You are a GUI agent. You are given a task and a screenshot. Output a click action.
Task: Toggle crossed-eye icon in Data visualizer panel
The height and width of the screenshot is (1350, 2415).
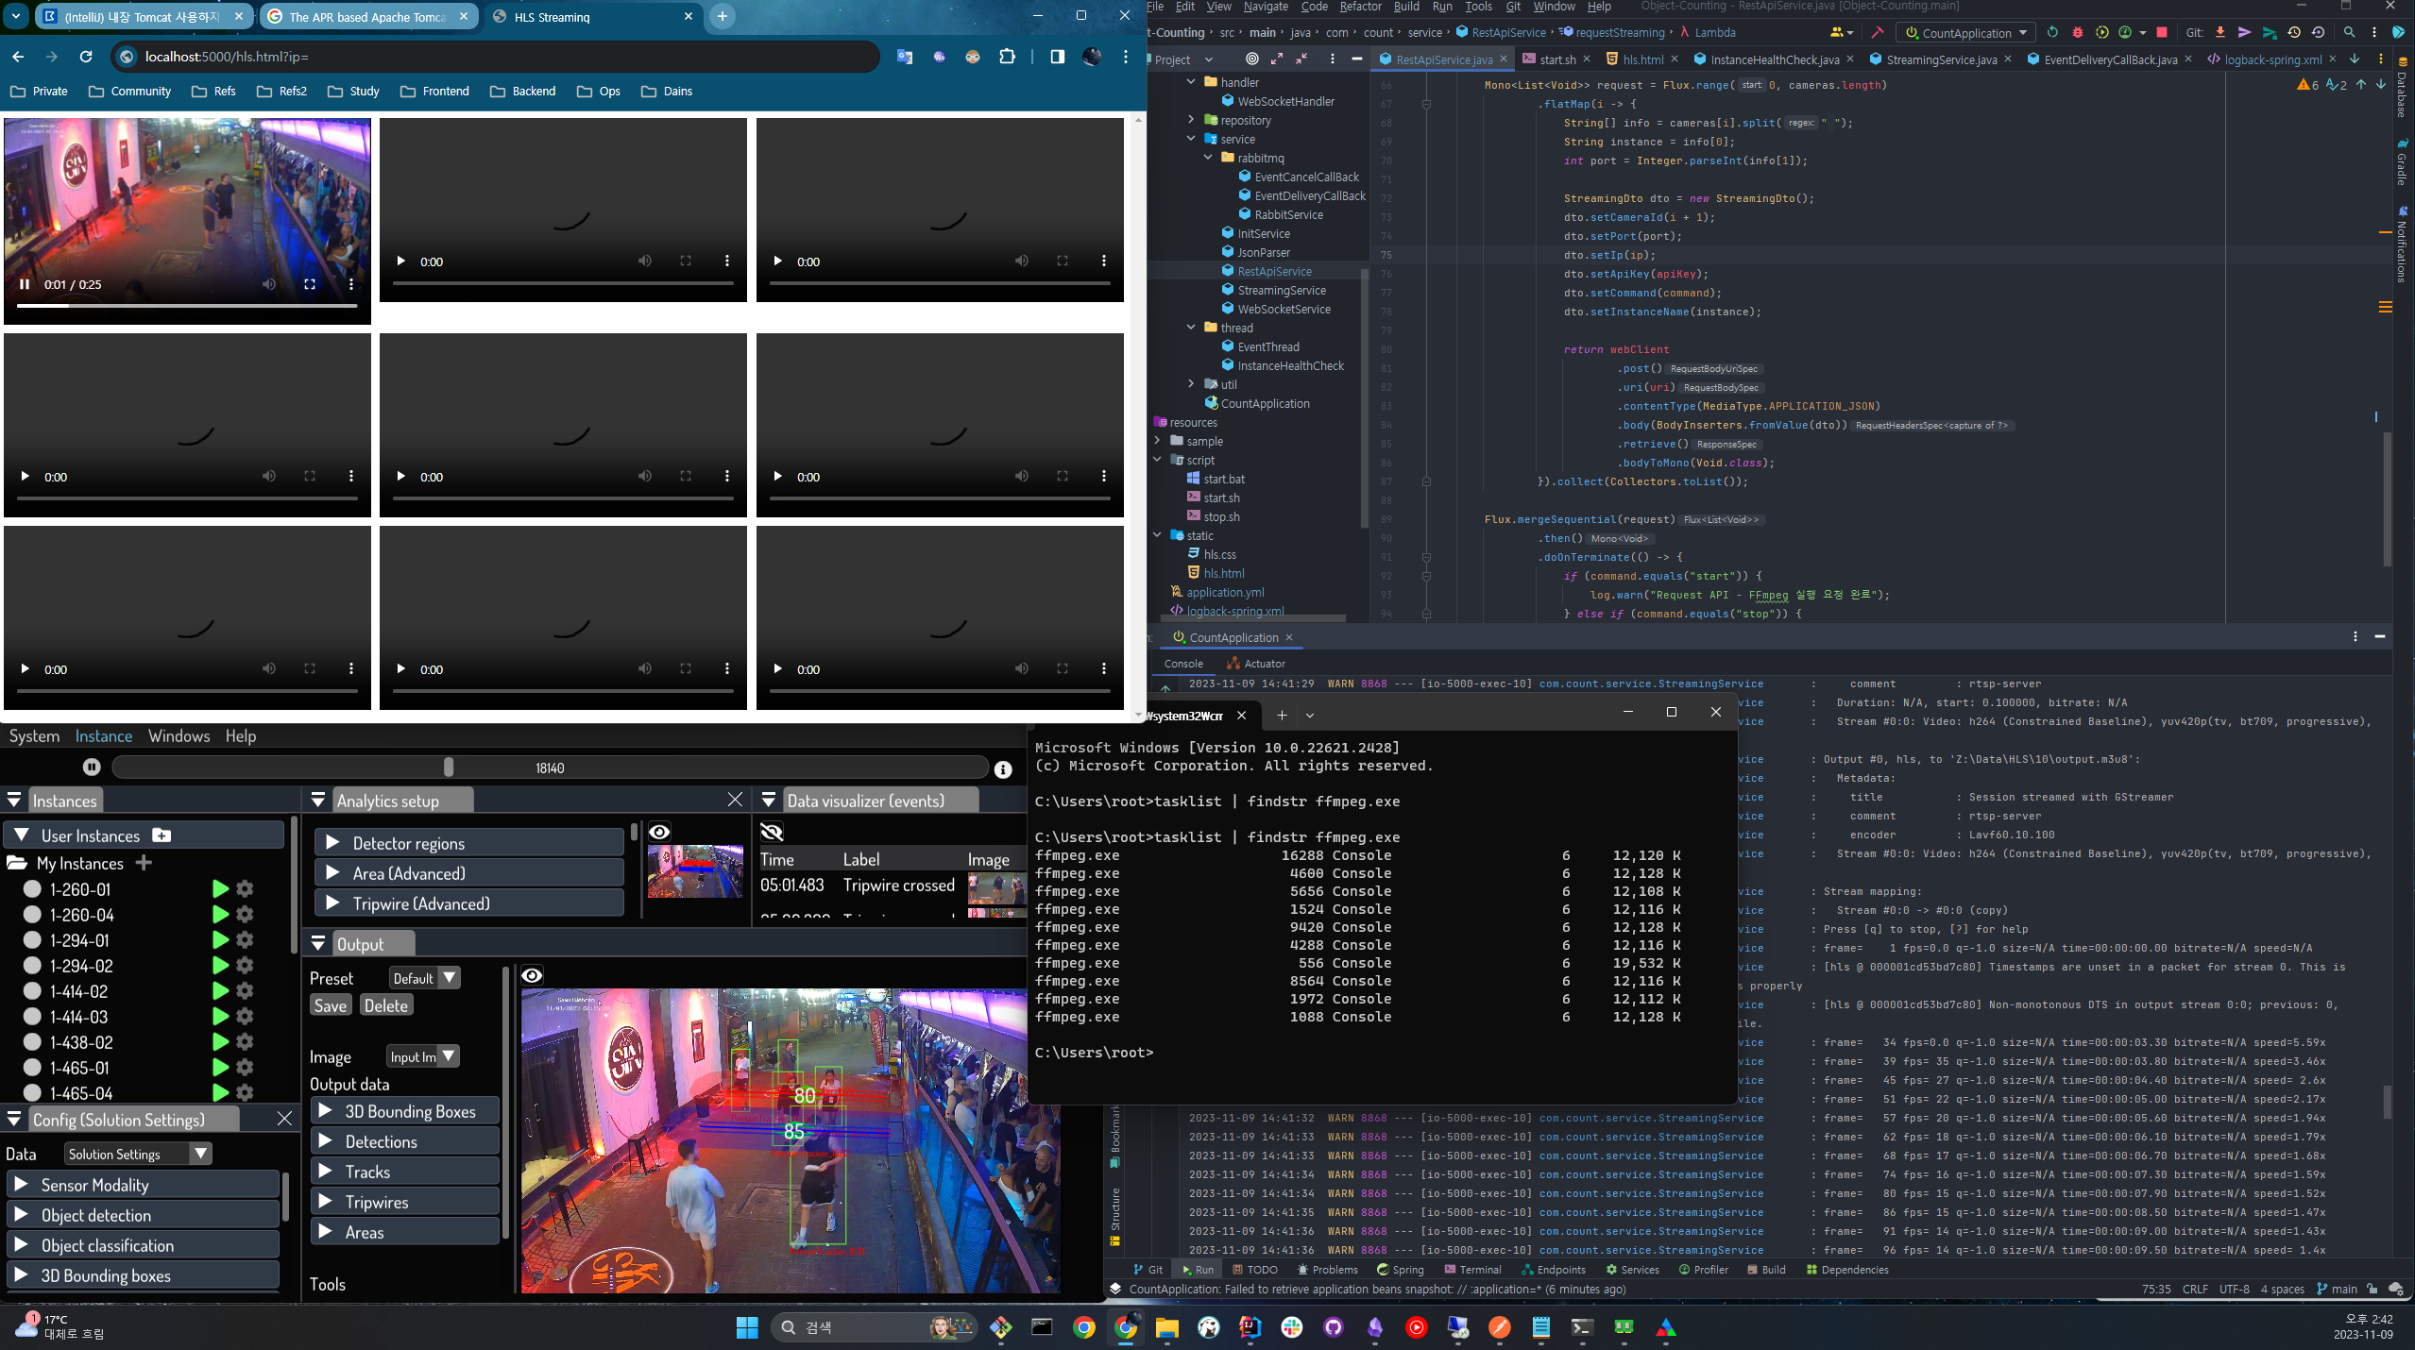tap(772, 832)
